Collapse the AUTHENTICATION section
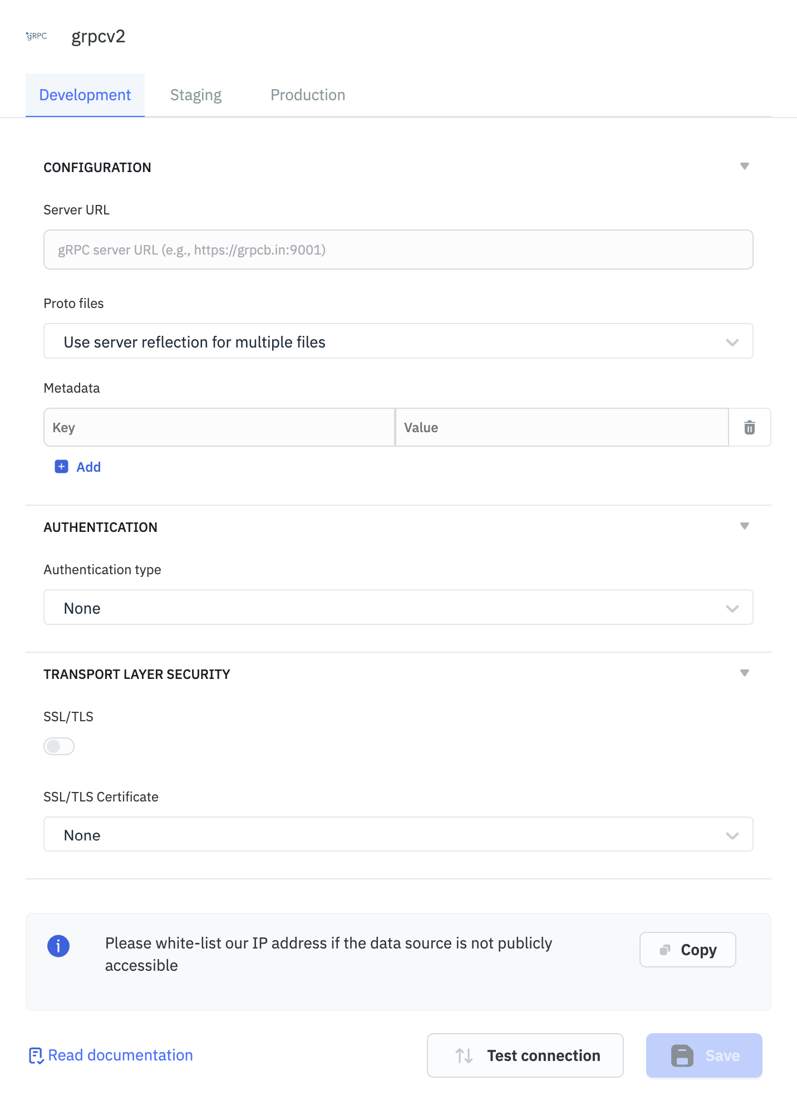Screen dimensions: 797x1105 (x=744, y=525)
